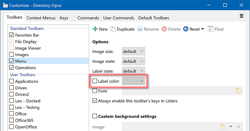Click the Rename toolbar icon
Screen dimensions: 250x131
coord(140,29)
